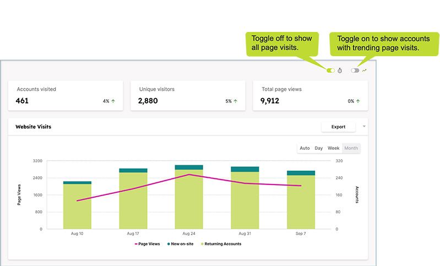The width and height of the screenshot is (440, 266).
Task: Click the Aug 24 returning accounts bar
Action: (189, 199)
